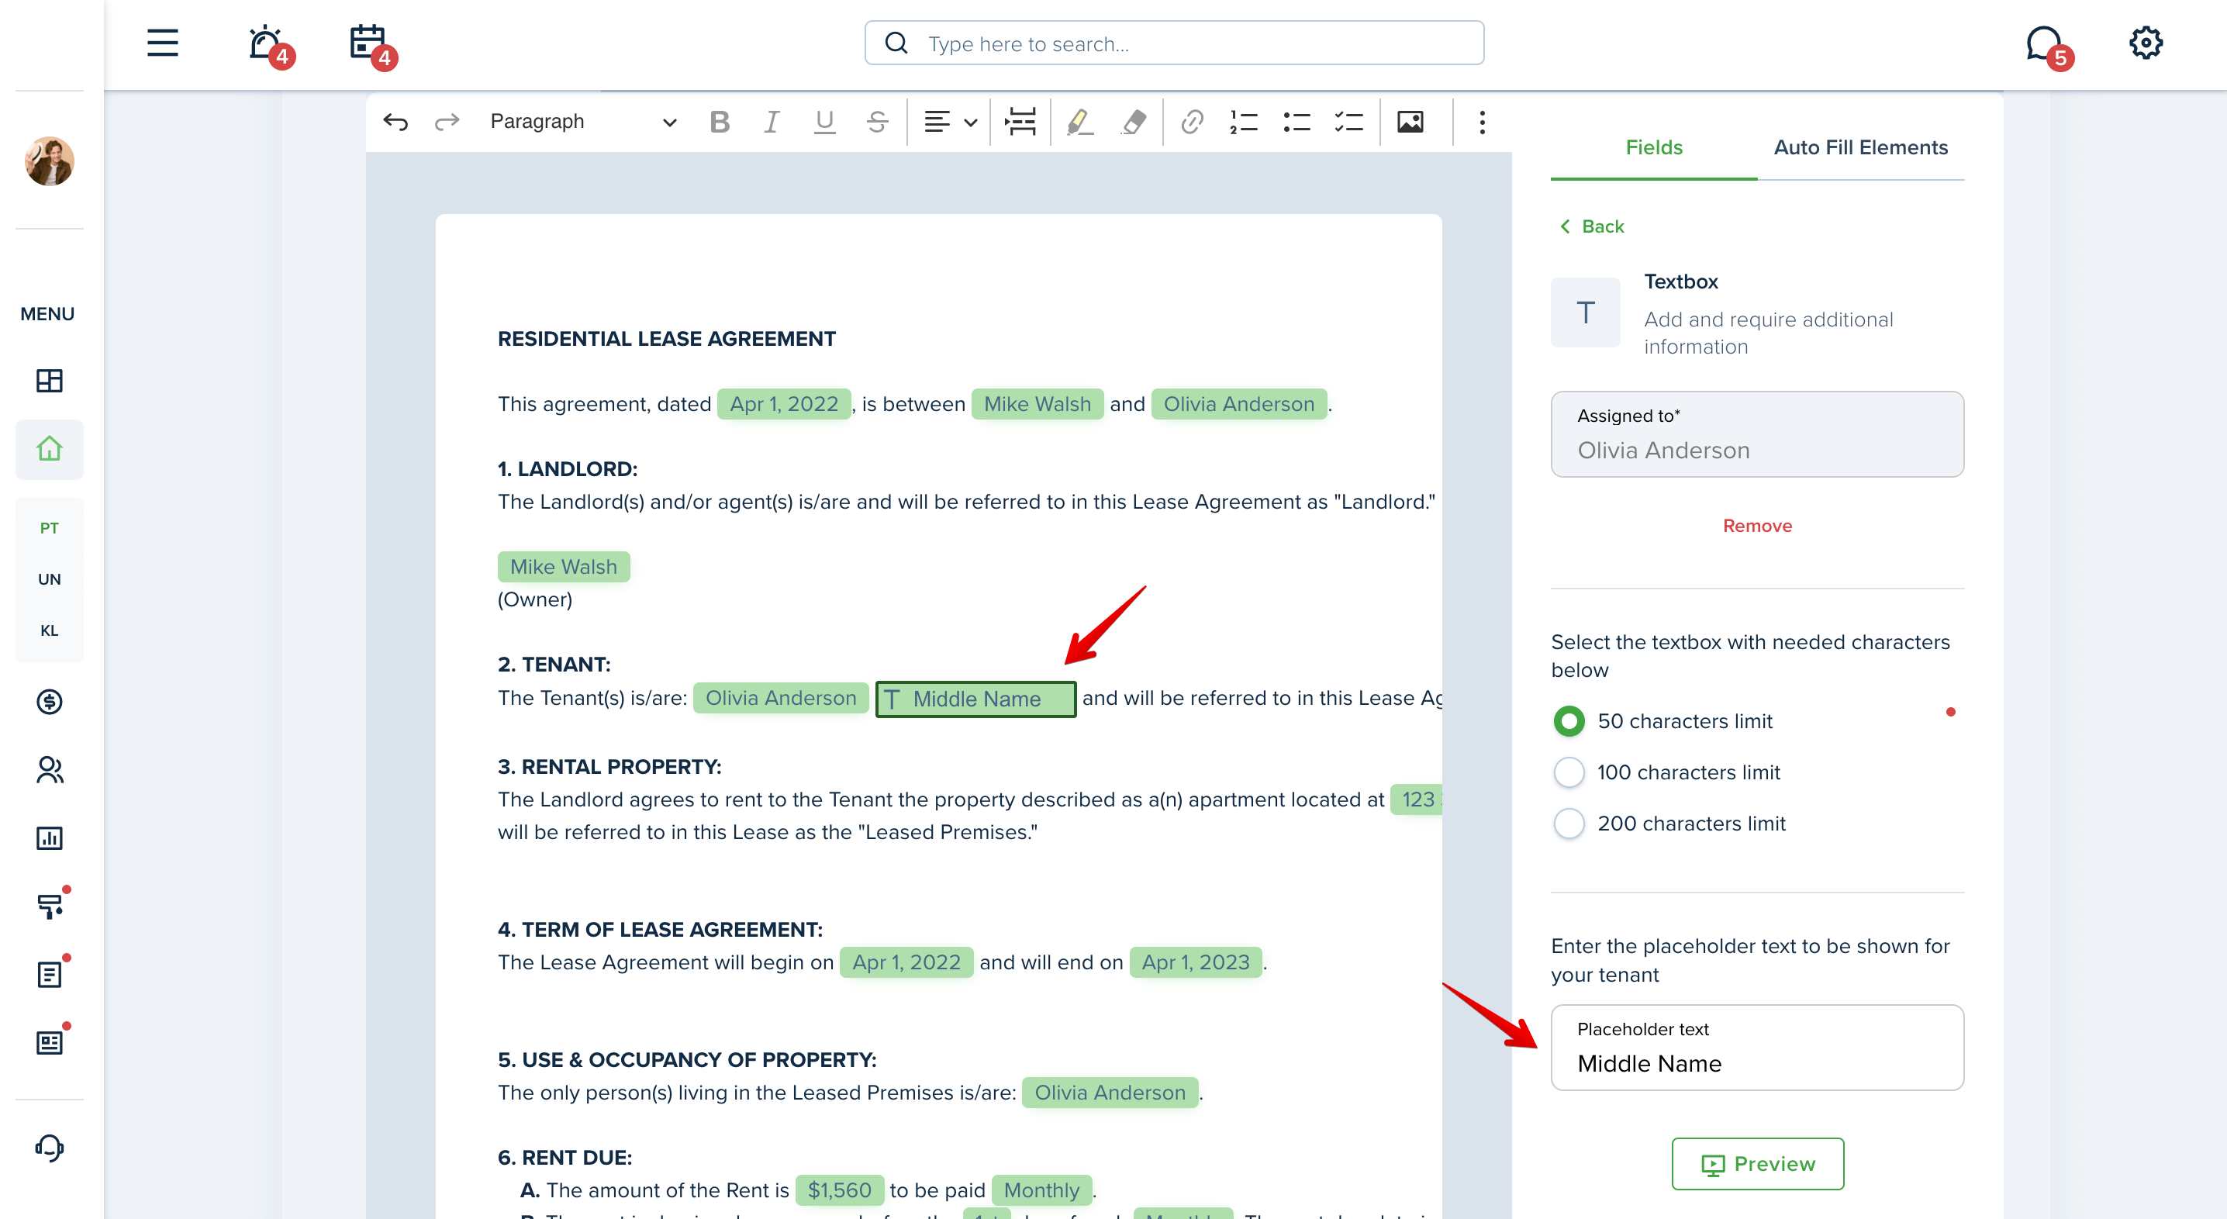Image resolution: width=2227 pixels, height=1219 pixels.
Task: Go Back in fields panel
Action: [x=1592, y=226]
